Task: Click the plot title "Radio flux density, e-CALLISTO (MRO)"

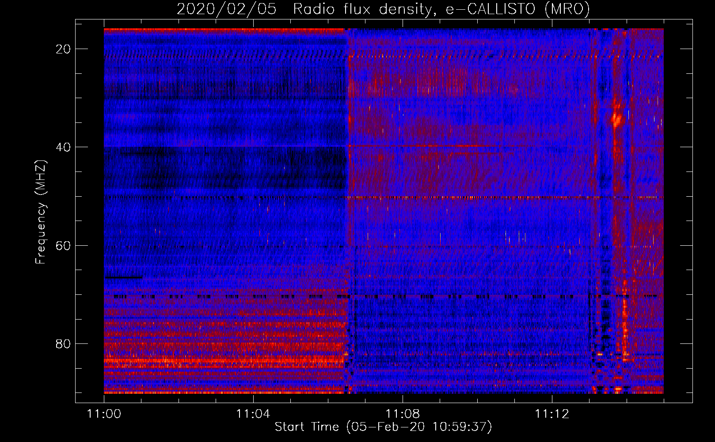Action: 441,9
